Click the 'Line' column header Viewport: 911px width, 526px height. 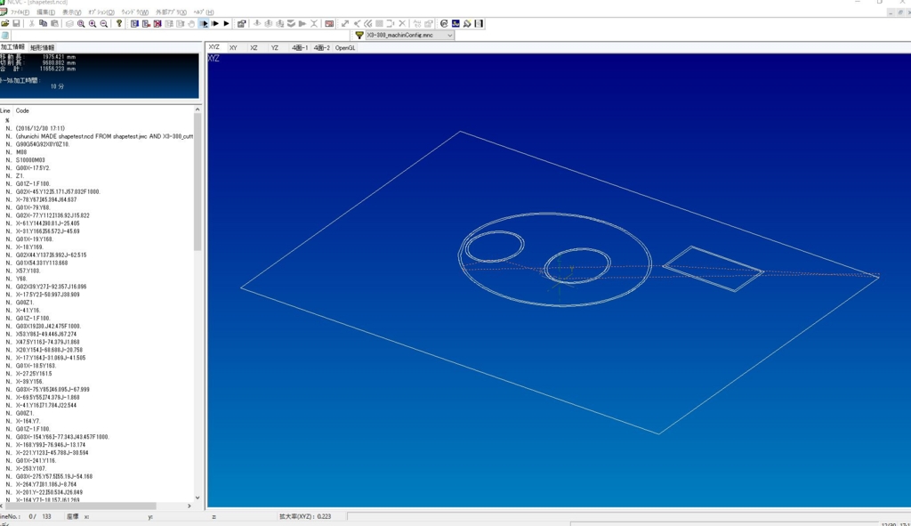click(6, 110)
